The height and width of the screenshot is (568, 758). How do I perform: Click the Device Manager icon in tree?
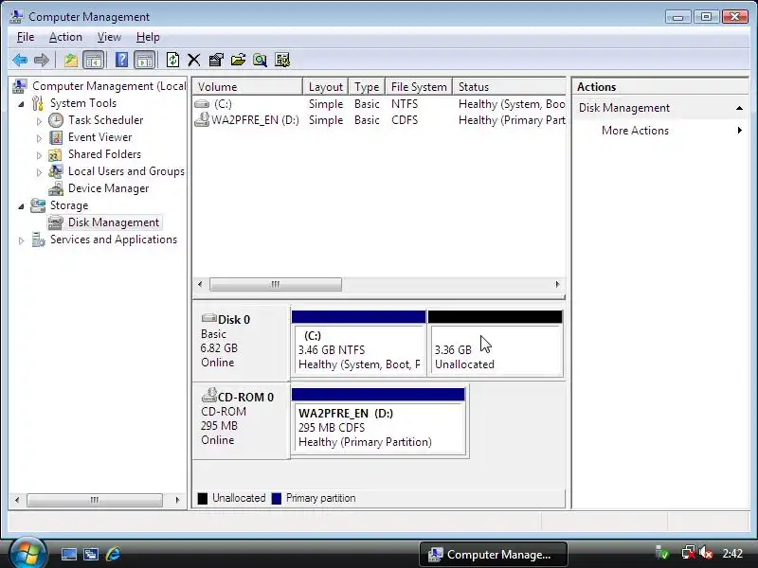pos(56,188)
